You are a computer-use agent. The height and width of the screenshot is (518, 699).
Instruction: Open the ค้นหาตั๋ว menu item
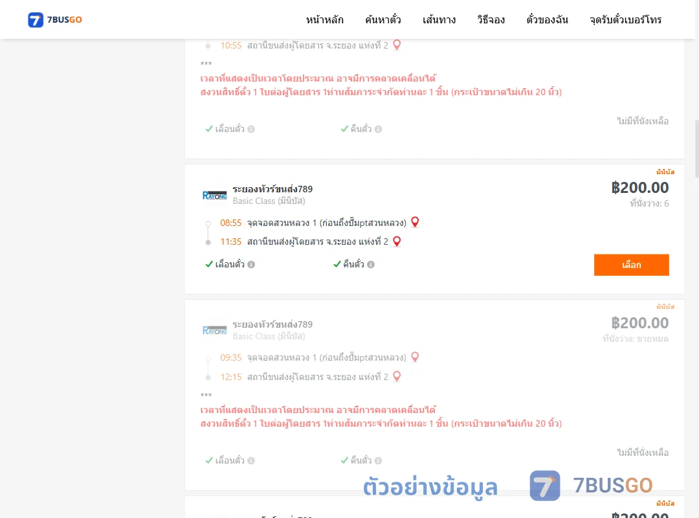point(383,19)
